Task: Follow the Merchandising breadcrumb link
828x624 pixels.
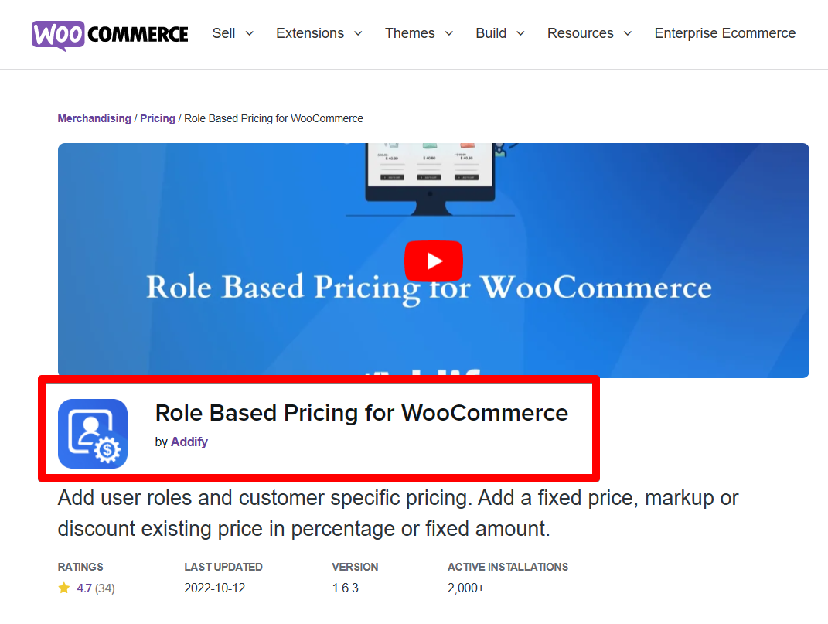Action: 94,118
